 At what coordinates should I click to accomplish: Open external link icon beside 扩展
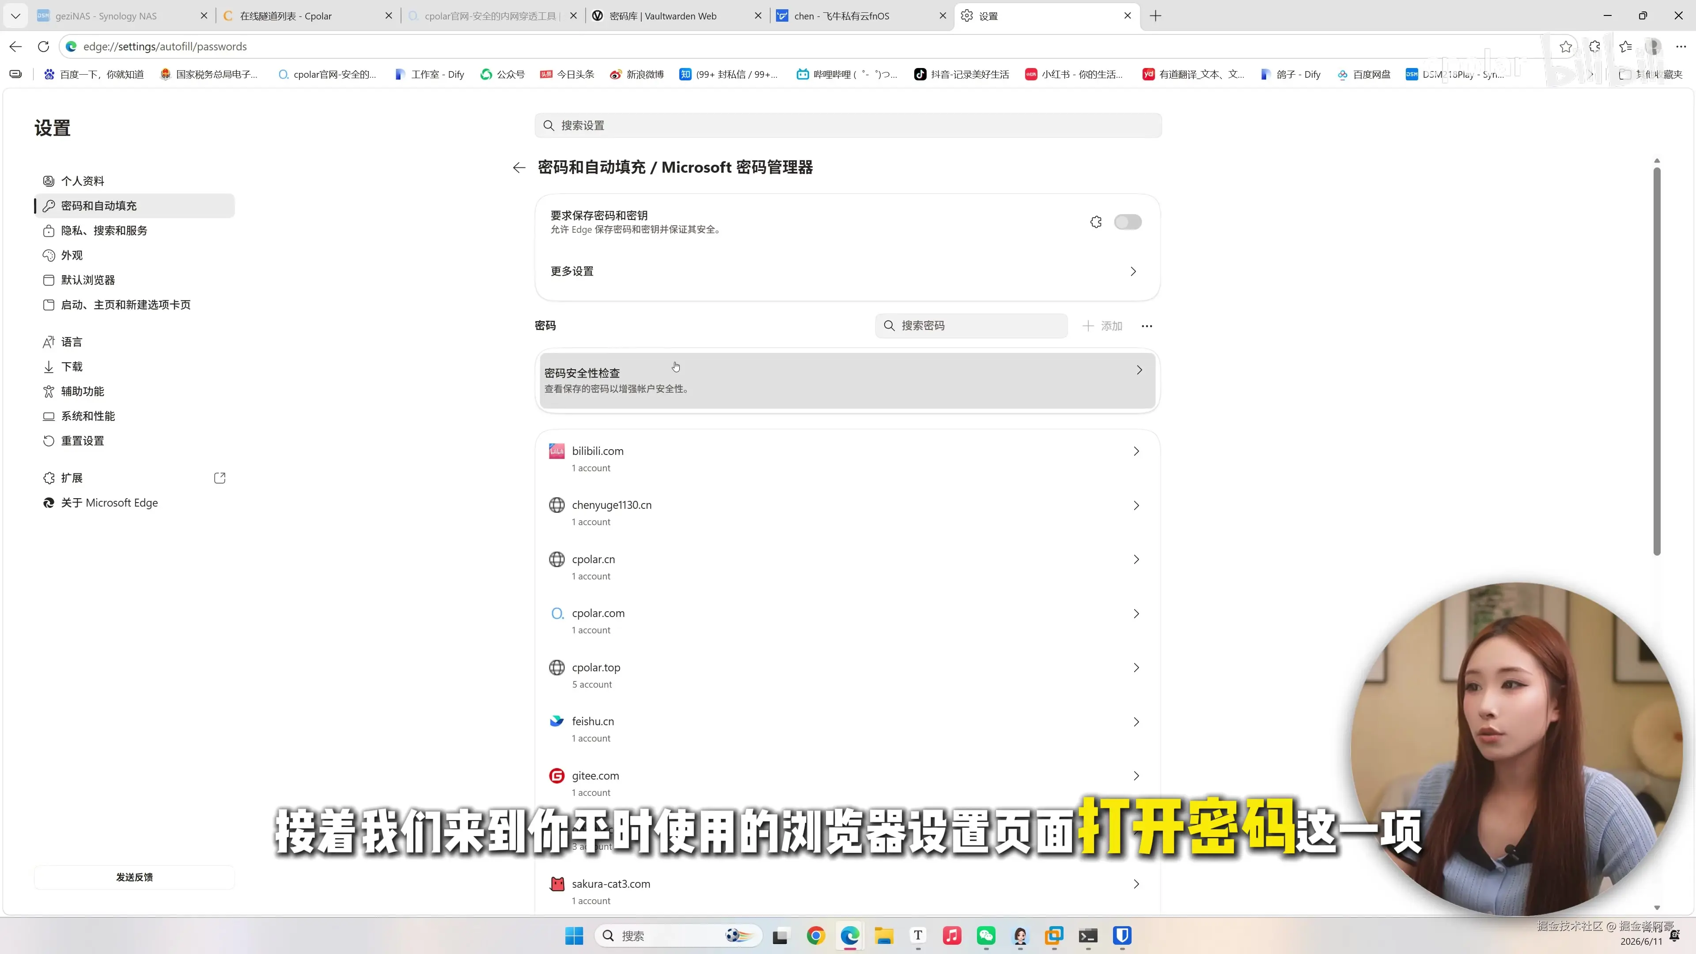point(220,478)
